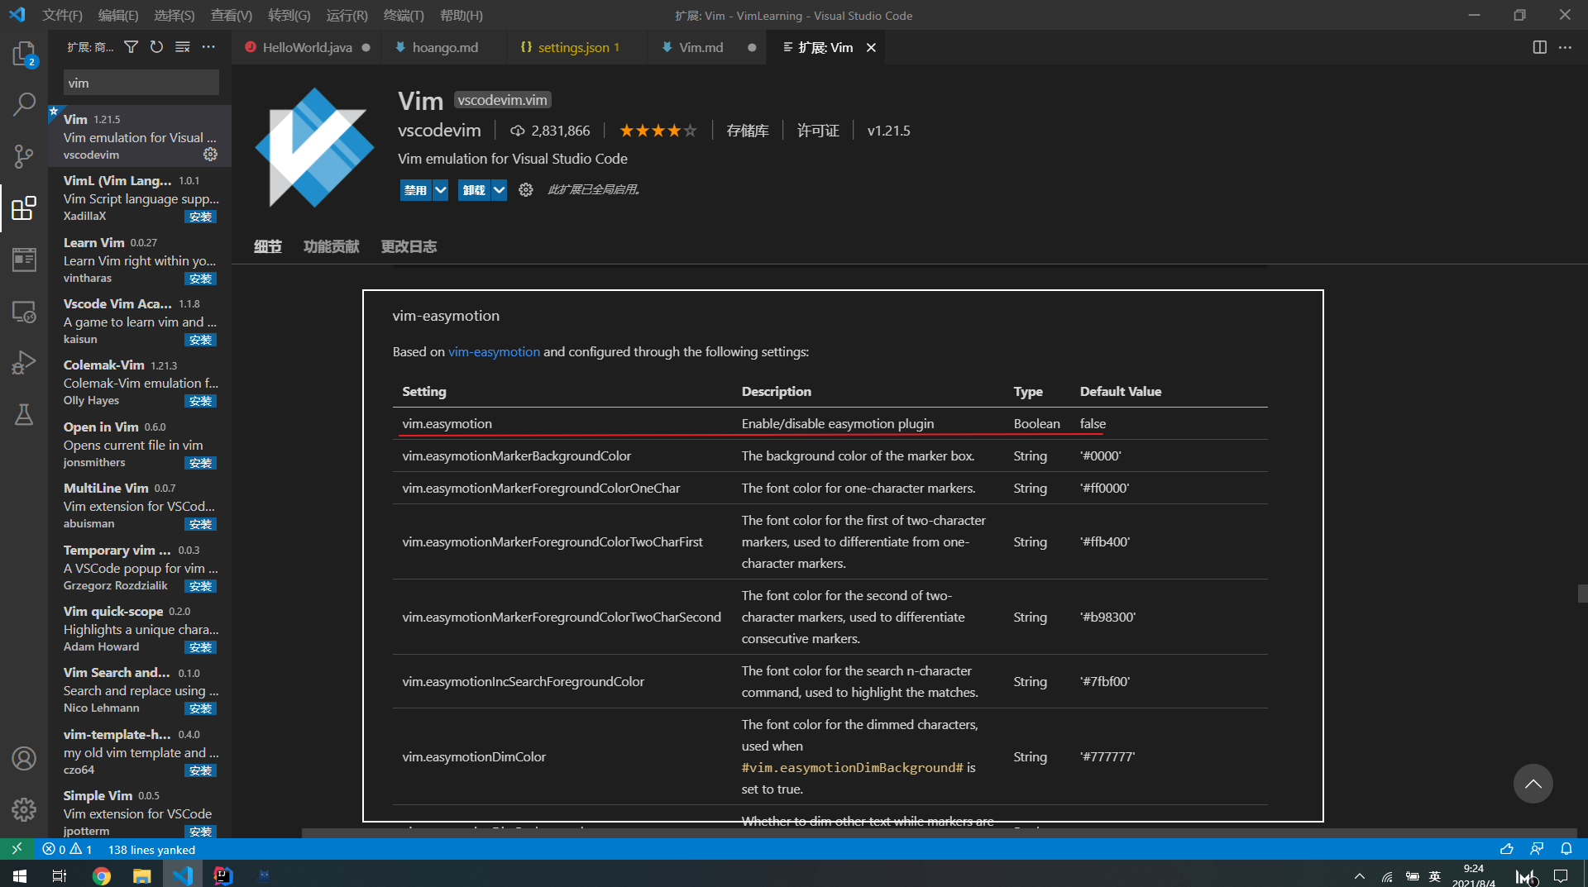Open the Explorer view in activity bar

click(23, 55)
